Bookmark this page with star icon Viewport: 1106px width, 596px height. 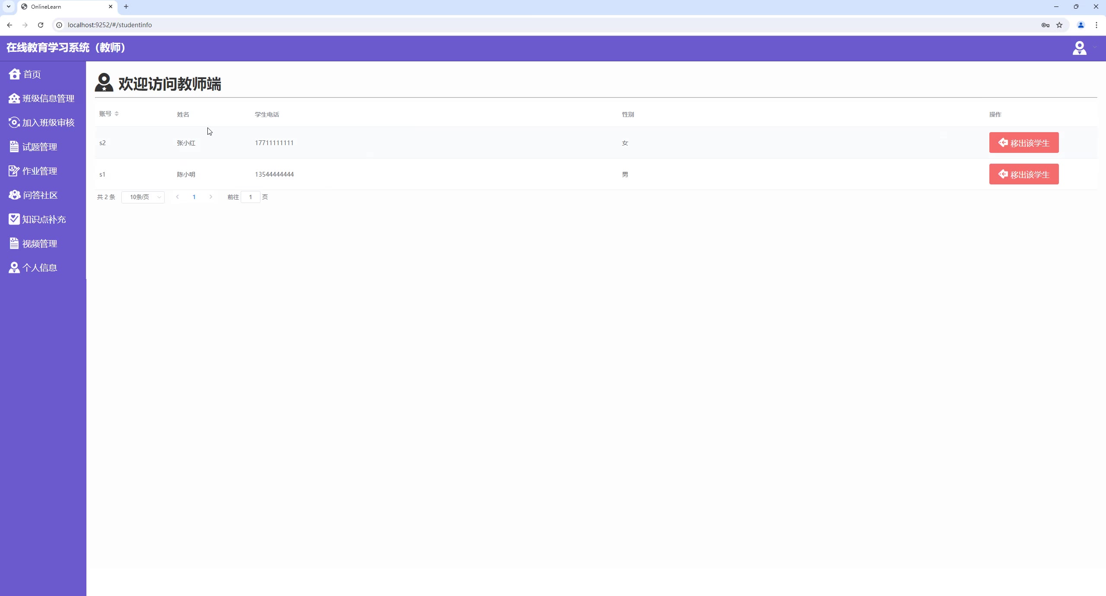(1059, 25)
